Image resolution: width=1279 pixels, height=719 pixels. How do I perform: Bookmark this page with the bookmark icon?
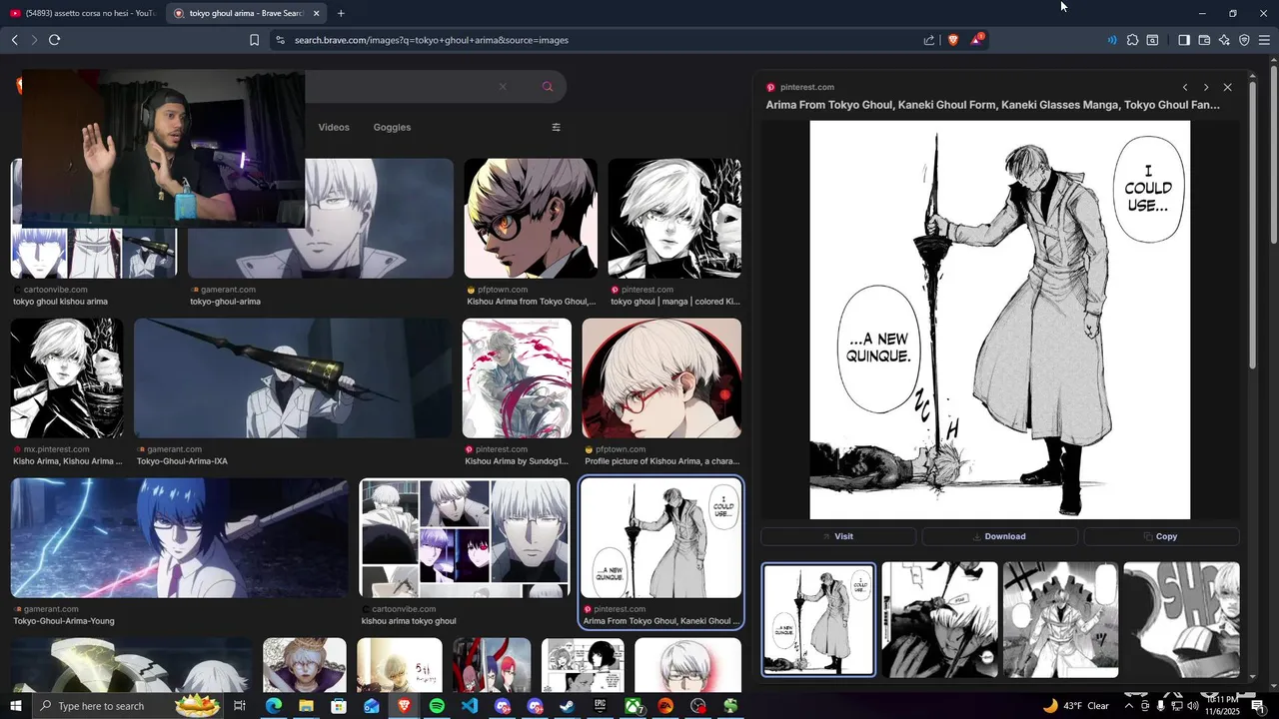pos(254,40)
